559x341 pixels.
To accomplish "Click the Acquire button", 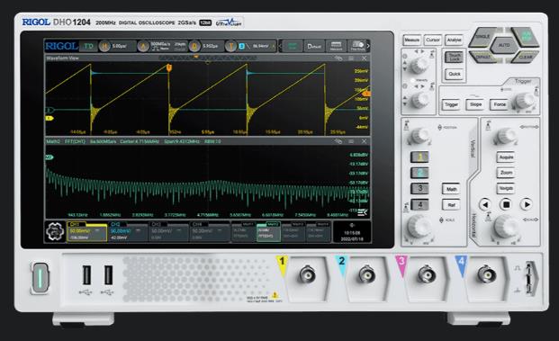I will click(506, 157).
